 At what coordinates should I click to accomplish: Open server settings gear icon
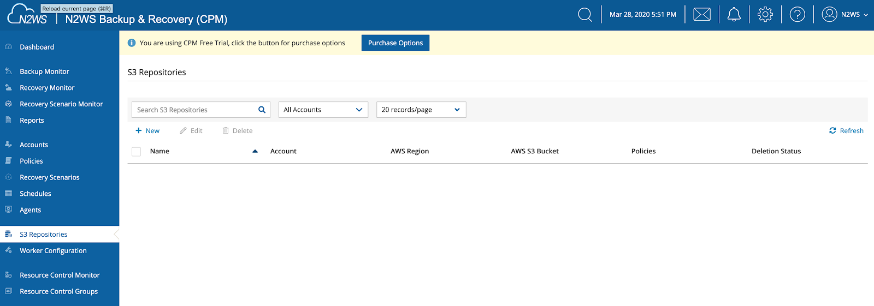click(x=765, y=15)
